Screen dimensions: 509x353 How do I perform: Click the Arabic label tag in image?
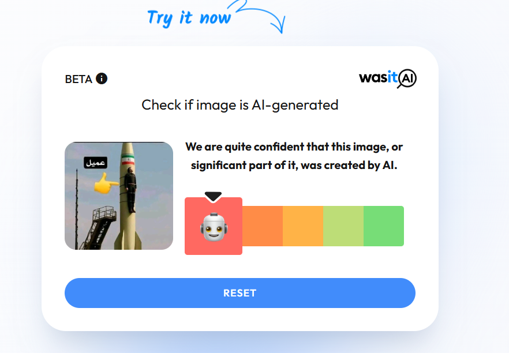click(x=95, y=163)
